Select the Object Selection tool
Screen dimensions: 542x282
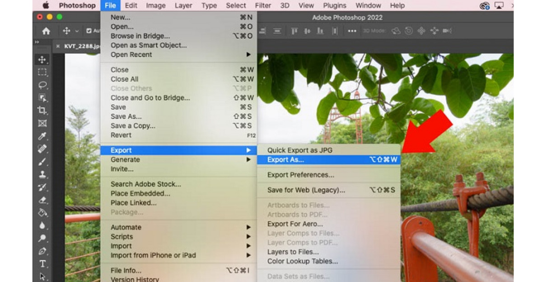click(x=42, y=97)
